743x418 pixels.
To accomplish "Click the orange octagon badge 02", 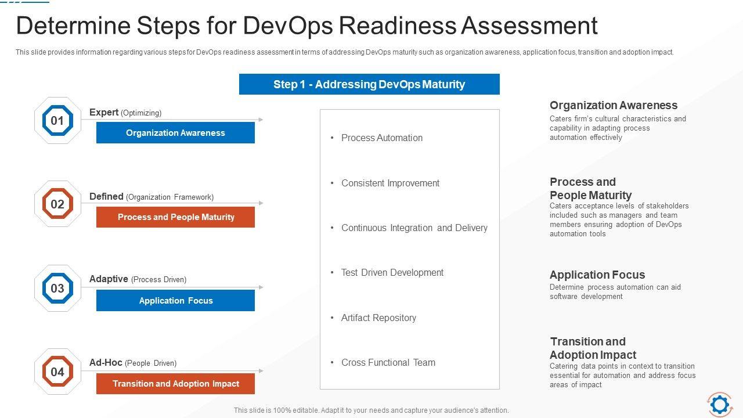I will tap(57, 204).
